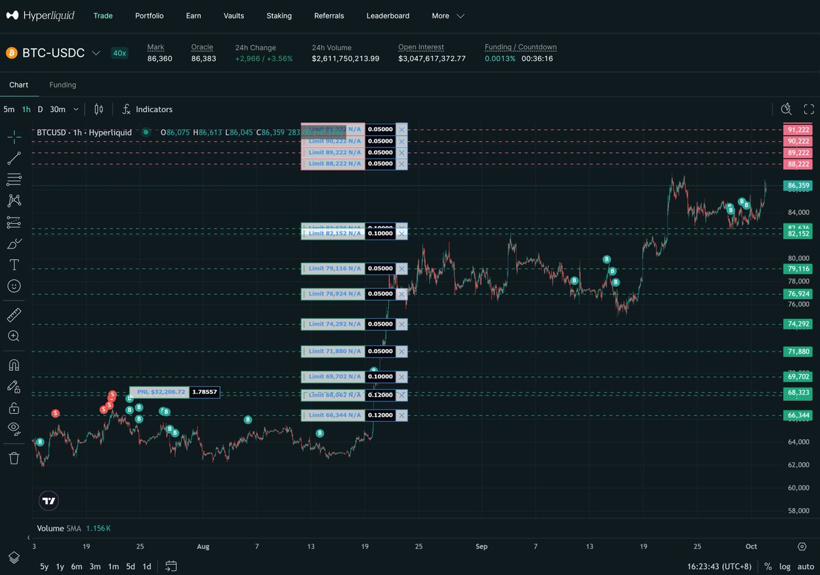This screenshot has height=575, width=820.
Task: Select the XABCD pattern tool
Action: 14,201
